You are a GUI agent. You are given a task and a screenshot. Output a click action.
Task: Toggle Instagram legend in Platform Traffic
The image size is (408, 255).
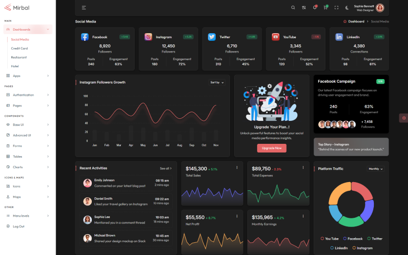click(362, 248)
